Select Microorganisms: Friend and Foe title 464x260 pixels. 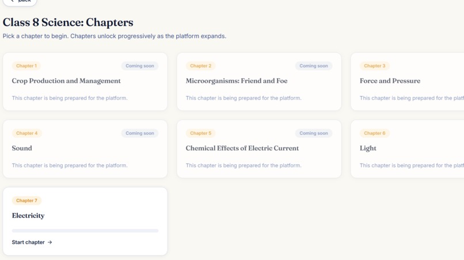[237, 81]
